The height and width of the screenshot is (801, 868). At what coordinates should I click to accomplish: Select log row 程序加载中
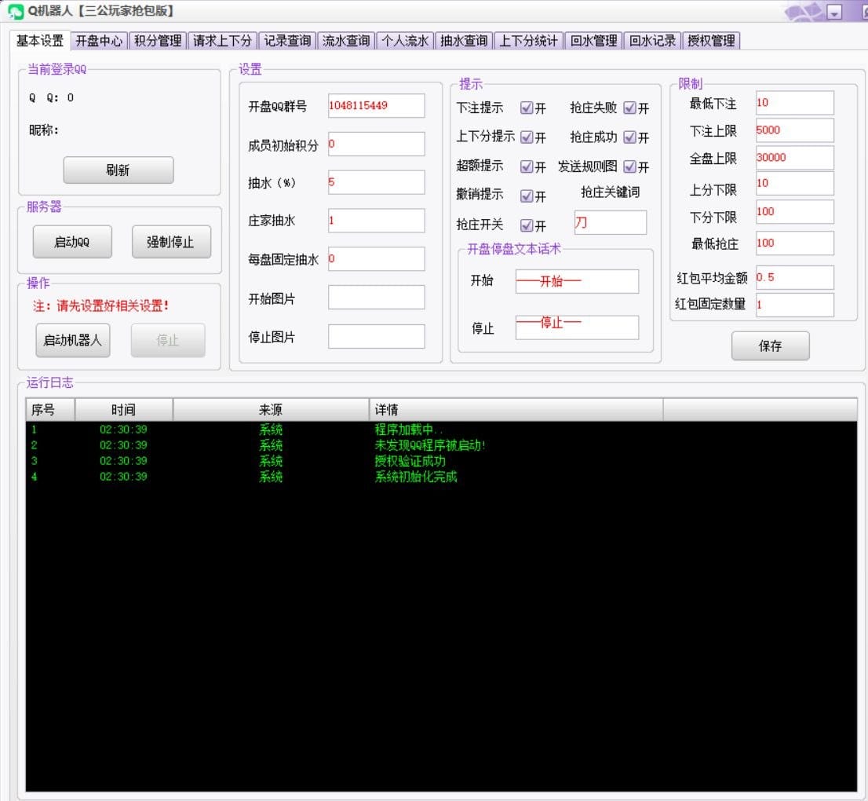pyautogui.click(x=441, y=430)
